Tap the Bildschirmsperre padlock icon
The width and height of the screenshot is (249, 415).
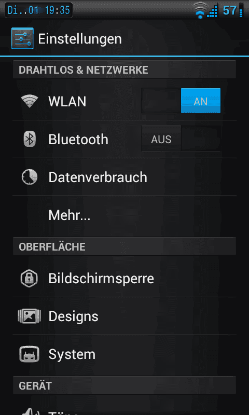pyautogui.click(x=29, y=279)
